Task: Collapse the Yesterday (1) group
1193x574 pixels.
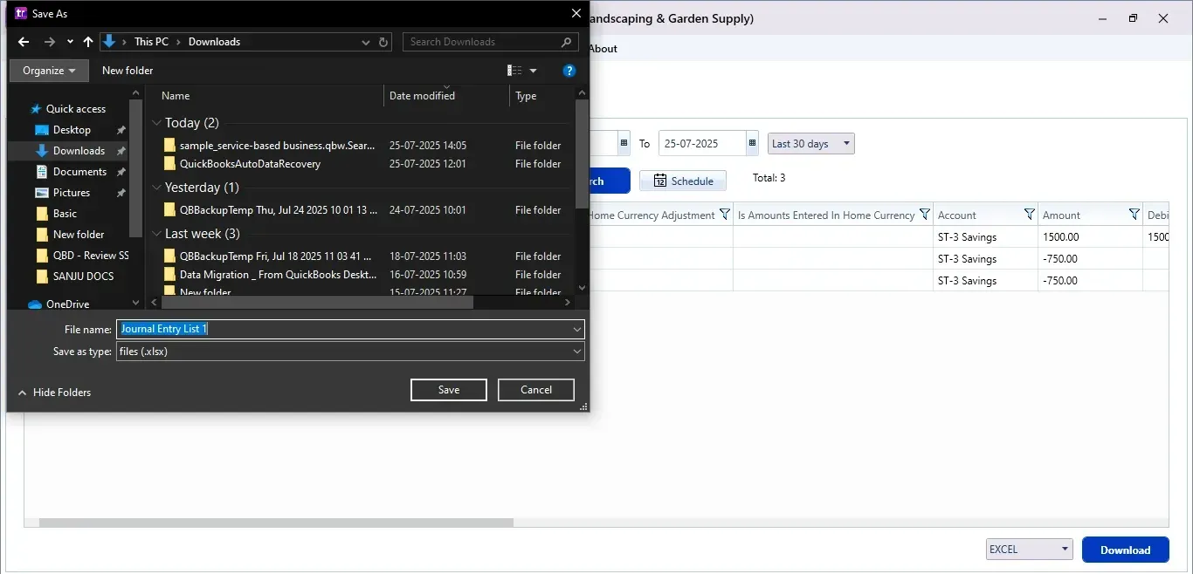Action: (x=157, y=188)
